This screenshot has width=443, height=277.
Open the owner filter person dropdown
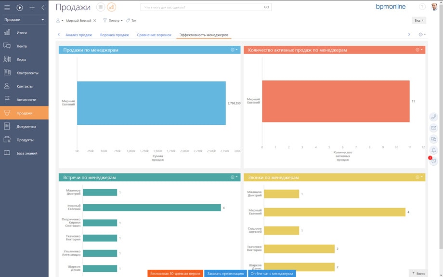59,20
